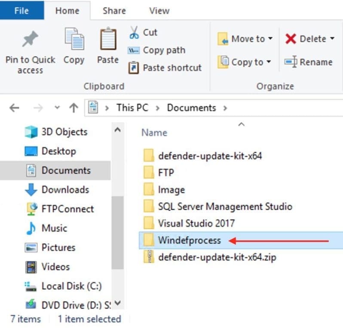Screen dimensions: 343x328
Task: Click This PC in the address breadcrumb
Action: [132, 108]
